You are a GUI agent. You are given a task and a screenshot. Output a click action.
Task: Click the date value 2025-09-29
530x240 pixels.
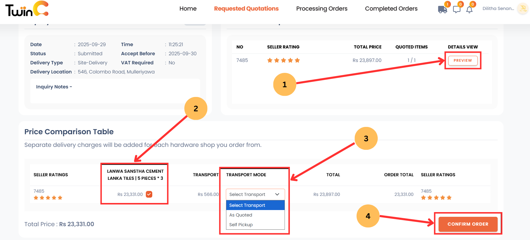[x=92, y=44]
